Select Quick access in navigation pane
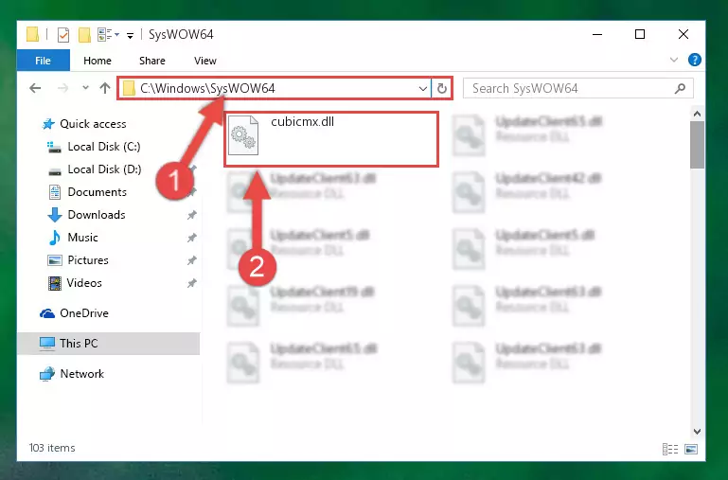The height and width of the screenshot is (480, 728). click(93, 124)
